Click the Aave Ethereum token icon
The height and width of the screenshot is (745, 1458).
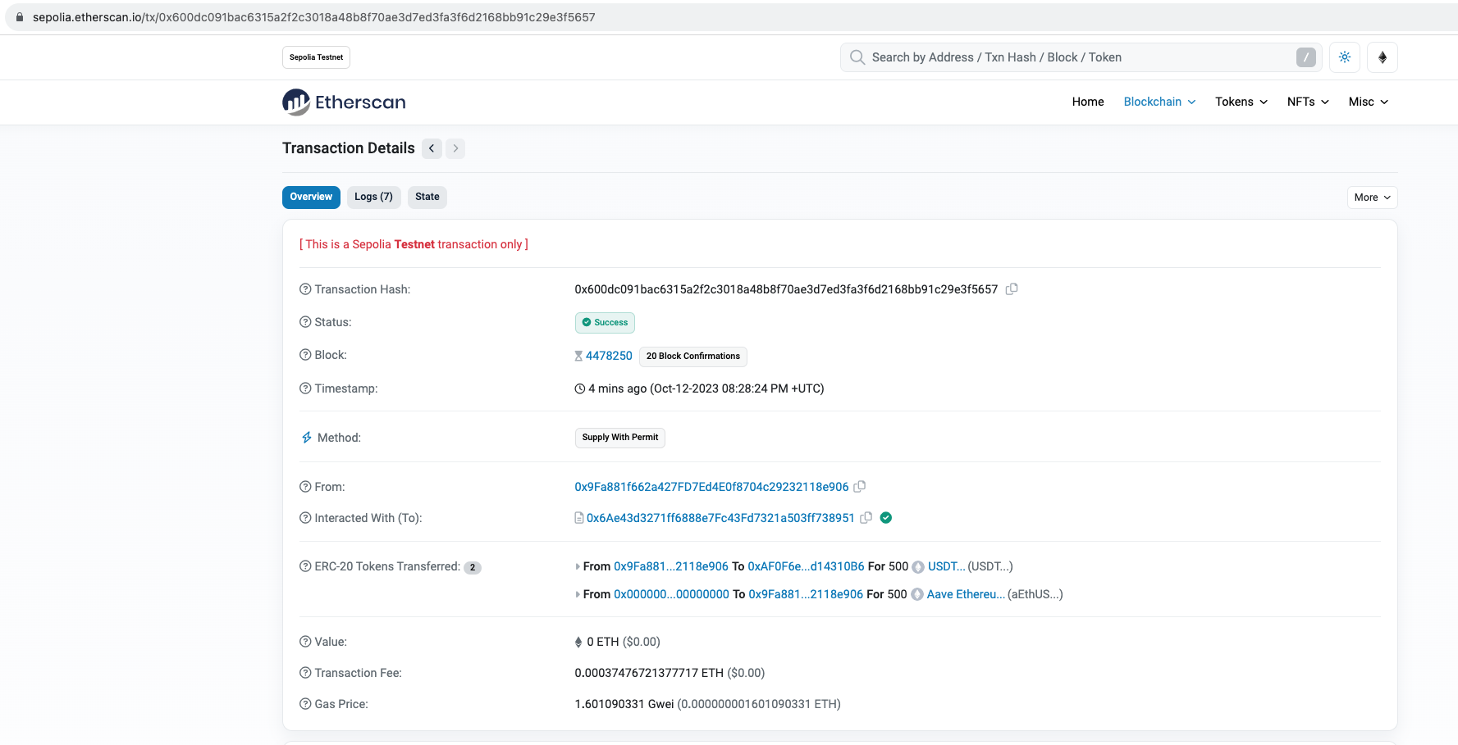[917, 595]
